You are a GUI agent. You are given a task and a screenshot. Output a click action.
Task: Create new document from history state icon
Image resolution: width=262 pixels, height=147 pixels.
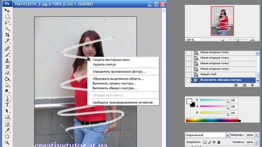(x=236, y=85)
